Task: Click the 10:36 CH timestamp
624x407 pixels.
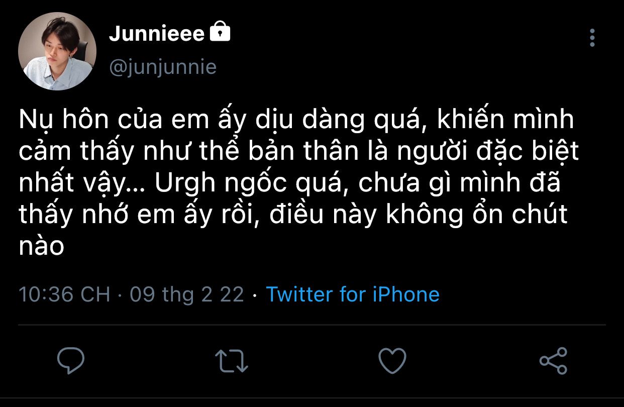Action: (64, 294)
